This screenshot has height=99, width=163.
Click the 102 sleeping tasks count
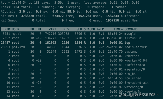point(61,7)
